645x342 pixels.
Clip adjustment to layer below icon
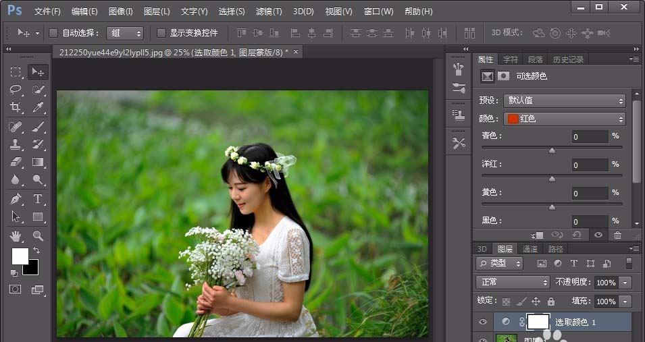(x=537, y=235)
